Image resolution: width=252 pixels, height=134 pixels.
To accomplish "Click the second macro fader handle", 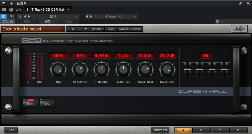I will [x=200, y=70].
